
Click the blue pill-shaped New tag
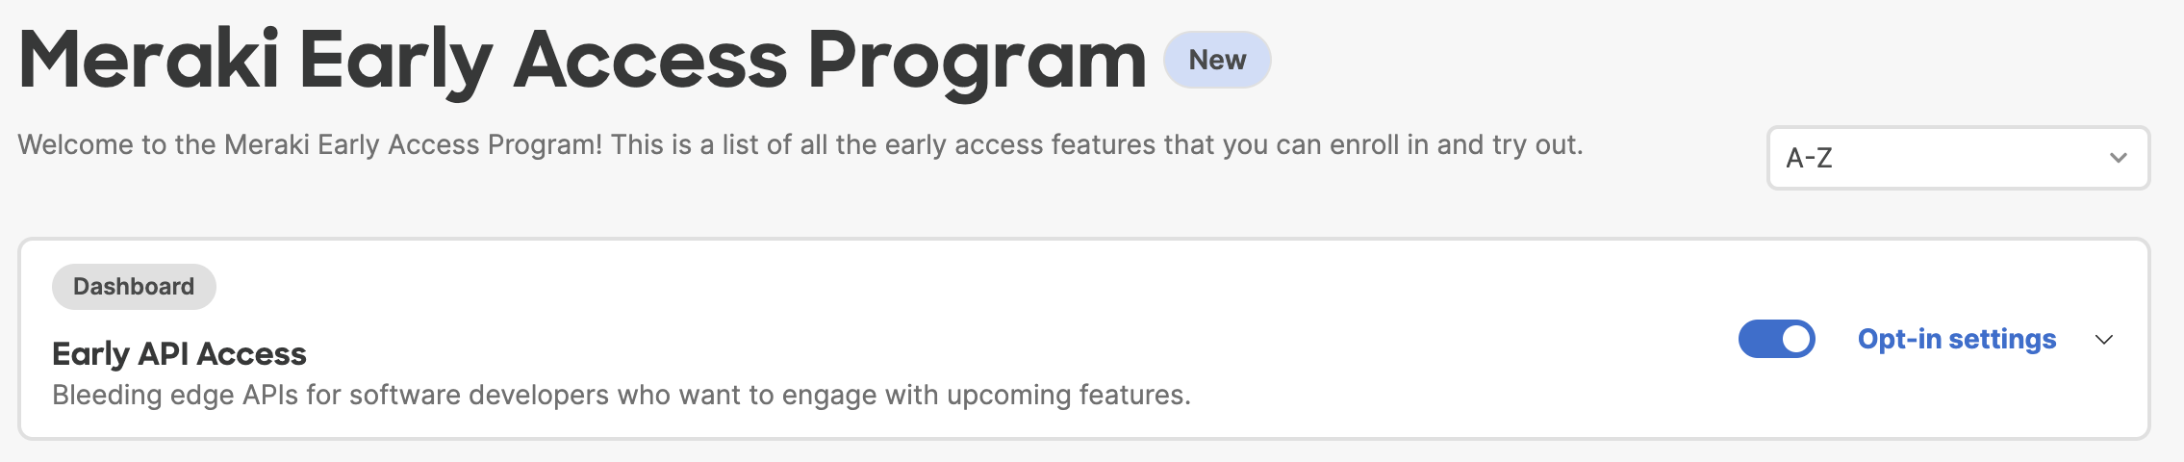[1217, 60]
